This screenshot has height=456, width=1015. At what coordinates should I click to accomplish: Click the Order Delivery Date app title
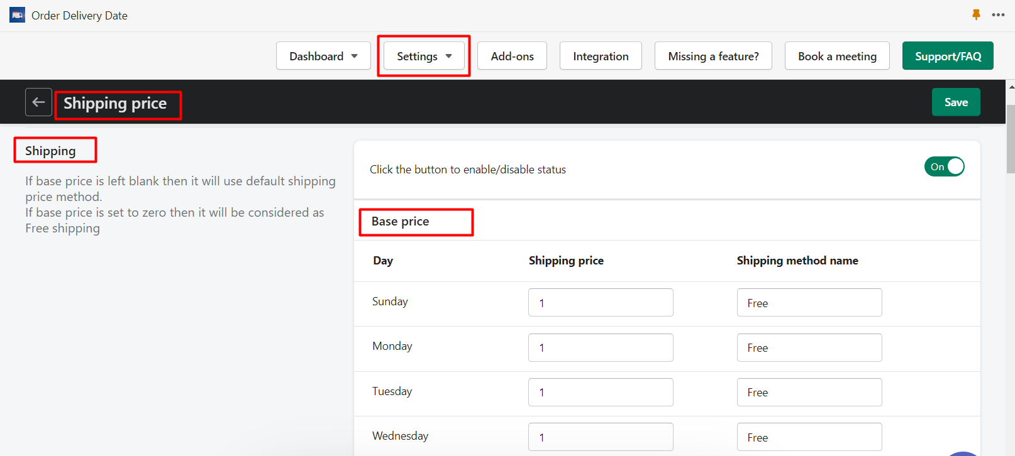(x=79, y=16)
